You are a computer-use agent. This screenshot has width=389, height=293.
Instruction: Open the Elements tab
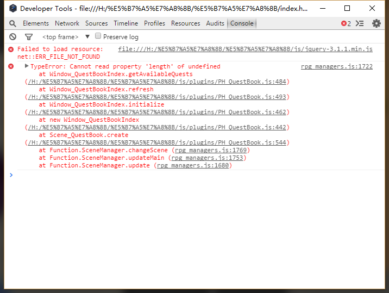point(36,23)
